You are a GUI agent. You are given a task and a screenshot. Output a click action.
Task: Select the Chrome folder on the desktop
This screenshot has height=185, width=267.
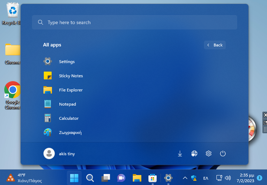point(12,54)
